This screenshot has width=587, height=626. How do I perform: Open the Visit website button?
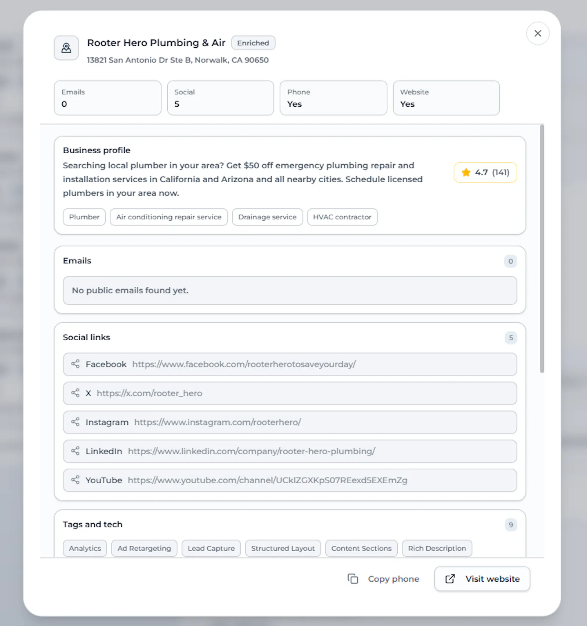tap(482, 579)
